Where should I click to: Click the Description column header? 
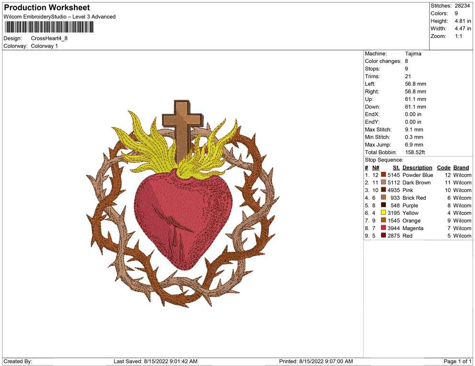[417, 167]
